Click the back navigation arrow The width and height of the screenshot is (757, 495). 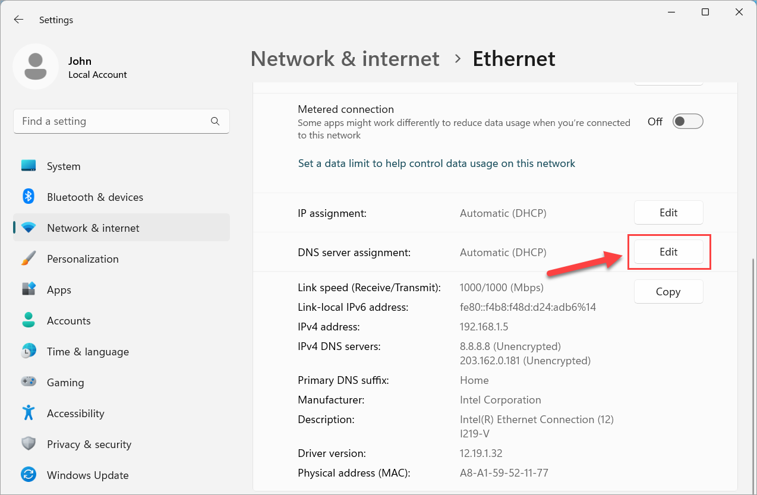18,19
